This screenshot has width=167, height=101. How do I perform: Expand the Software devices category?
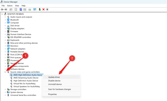(x=5, y=69)
